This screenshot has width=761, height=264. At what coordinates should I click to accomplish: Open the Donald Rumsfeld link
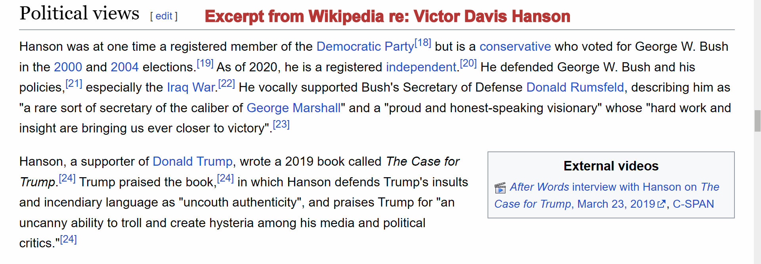coord(575,87)
